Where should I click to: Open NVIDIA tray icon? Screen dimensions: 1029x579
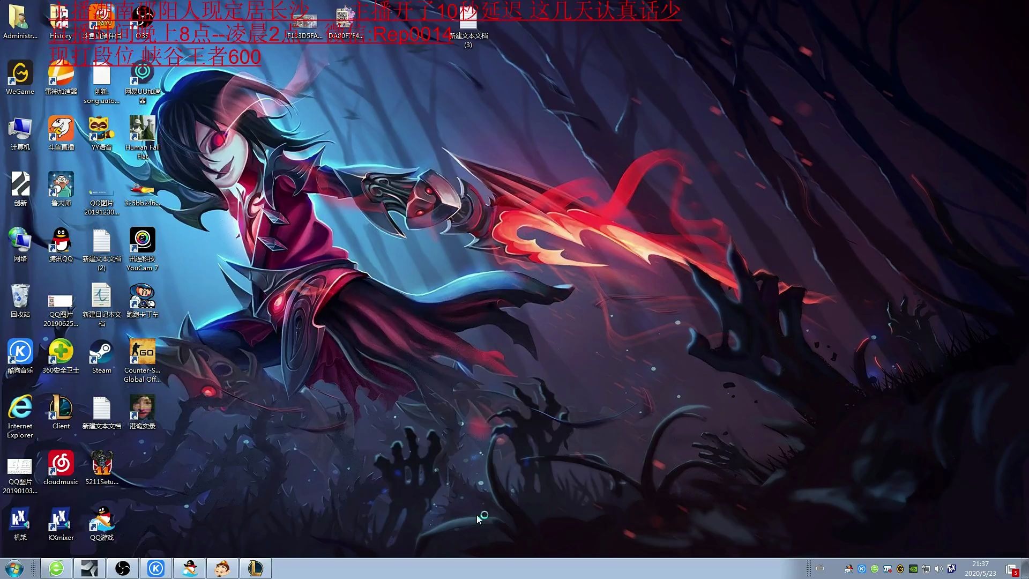pos(913,569)
